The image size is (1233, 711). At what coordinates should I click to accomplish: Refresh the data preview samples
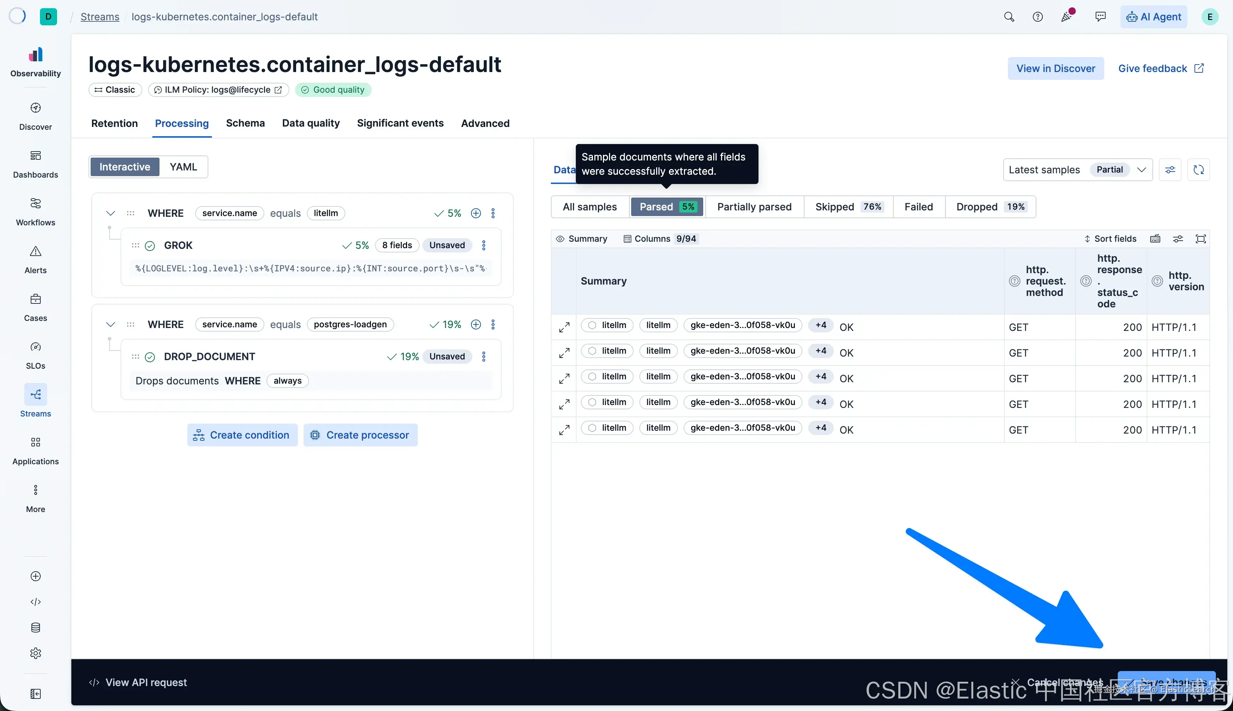(x=1198, y=170)
